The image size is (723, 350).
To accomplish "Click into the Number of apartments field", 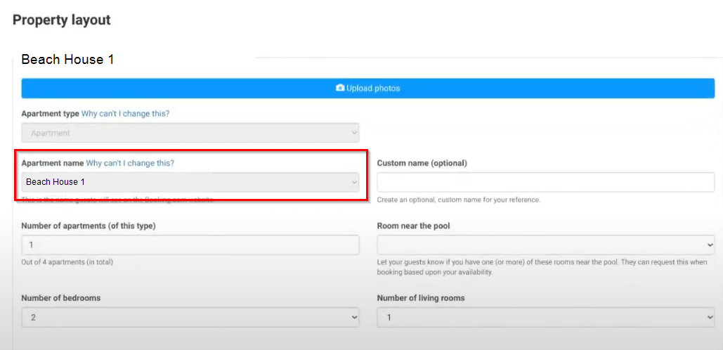I will click(x=190, y=245).
